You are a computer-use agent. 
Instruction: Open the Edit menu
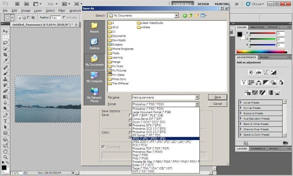coord(14,11)
